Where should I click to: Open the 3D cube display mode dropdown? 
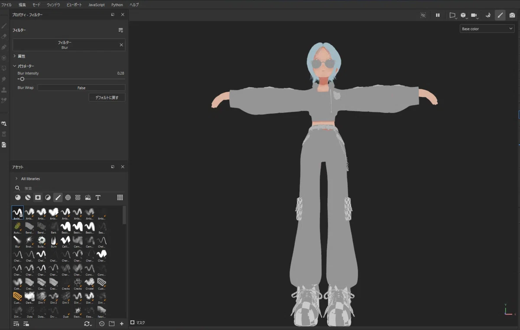[463, 15]
